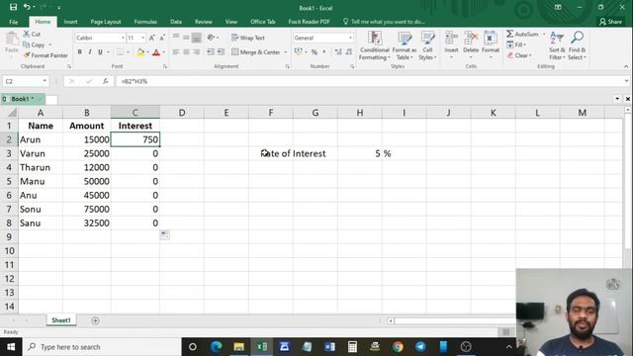This screenshot has width=633, height=356.
Task: Open the File tab
Action: [13, 22]
